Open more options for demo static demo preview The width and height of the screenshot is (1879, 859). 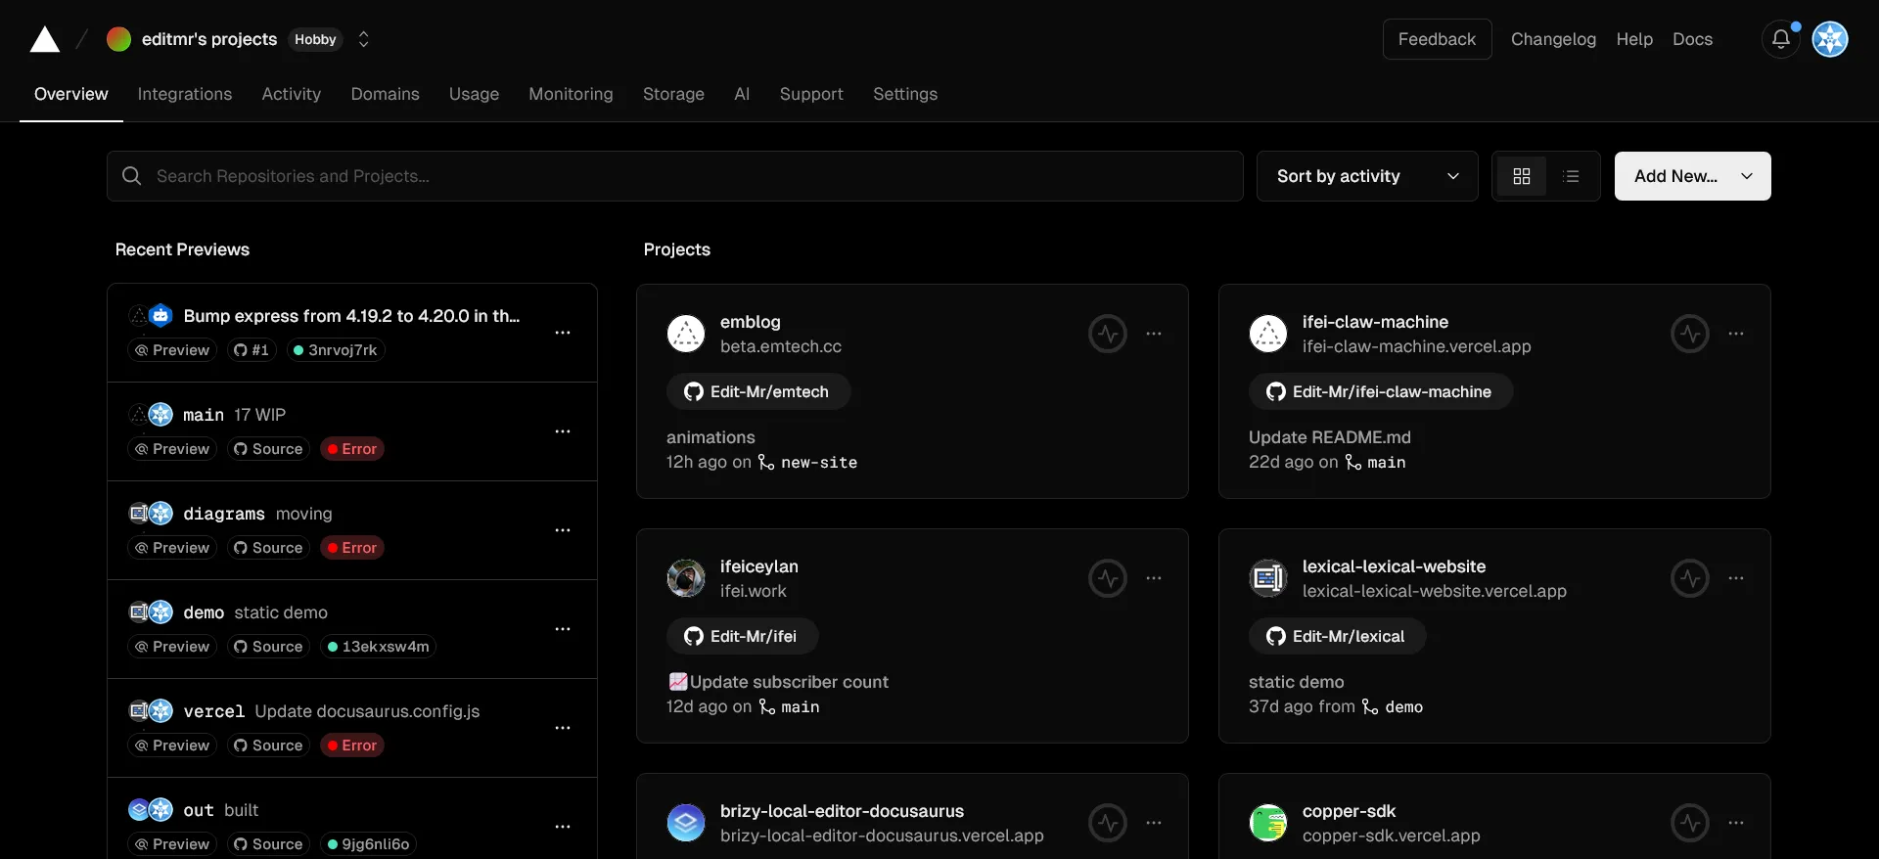(x=563, y=629)
